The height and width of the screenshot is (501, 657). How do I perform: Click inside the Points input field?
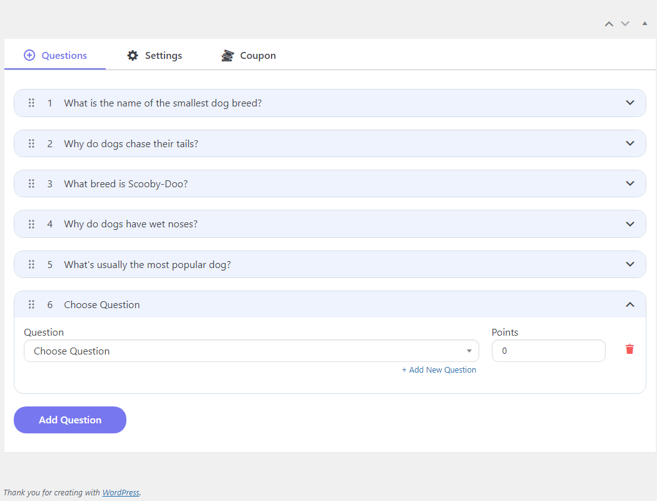[x=549, y=351]
